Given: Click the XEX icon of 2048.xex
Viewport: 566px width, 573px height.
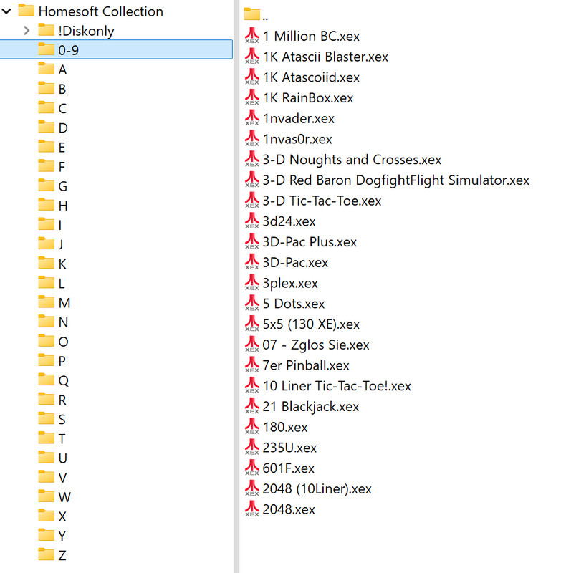Looking at the screenshot, I should point(252,509).
